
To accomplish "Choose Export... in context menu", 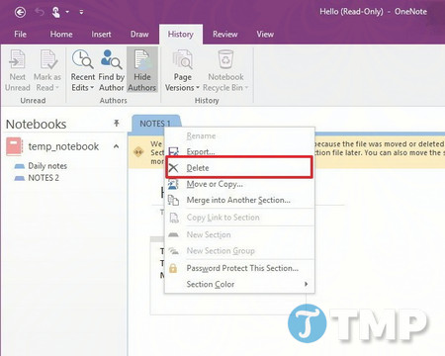I will (x=239, y=151).
